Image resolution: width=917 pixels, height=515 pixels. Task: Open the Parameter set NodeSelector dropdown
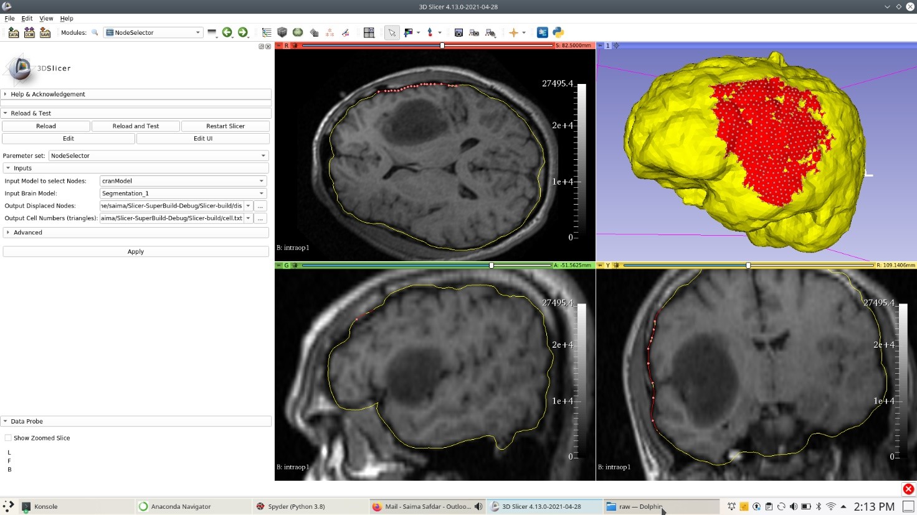(158, 155)
